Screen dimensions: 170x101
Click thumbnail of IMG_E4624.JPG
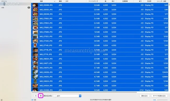click(35, 81)
